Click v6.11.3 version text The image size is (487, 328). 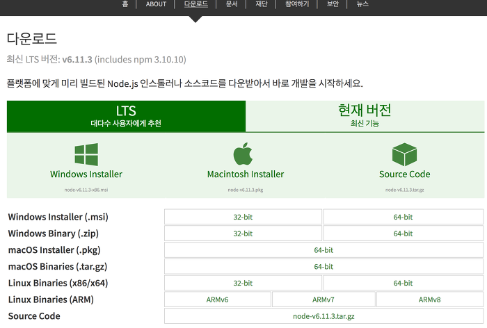coord(77,59)
